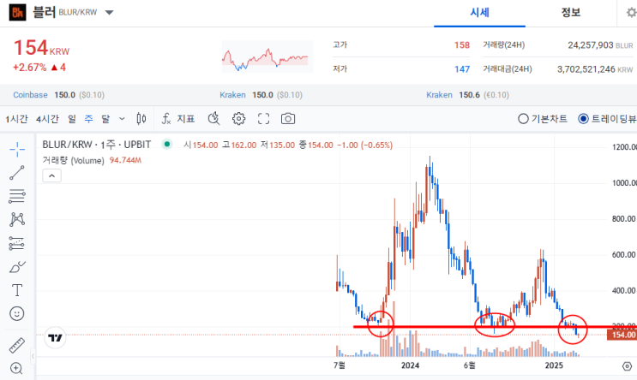Viewport: 637px width, 380px height.
Task: Click the 2025 time axis label
Action: coord(554,365)
